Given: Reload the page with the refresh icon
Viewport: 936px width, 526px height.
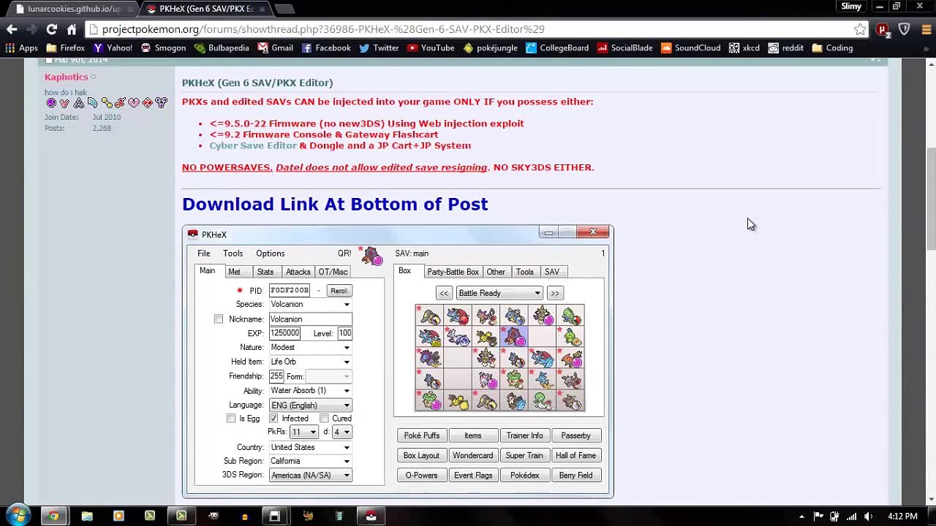Looking at the screenshot, I should (x=51, y=29).
